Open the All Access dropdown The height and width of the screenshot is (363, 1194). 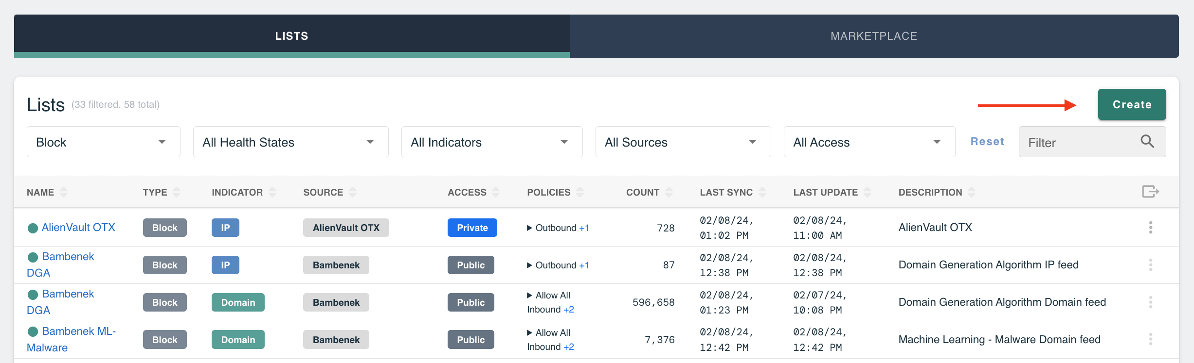869,142
